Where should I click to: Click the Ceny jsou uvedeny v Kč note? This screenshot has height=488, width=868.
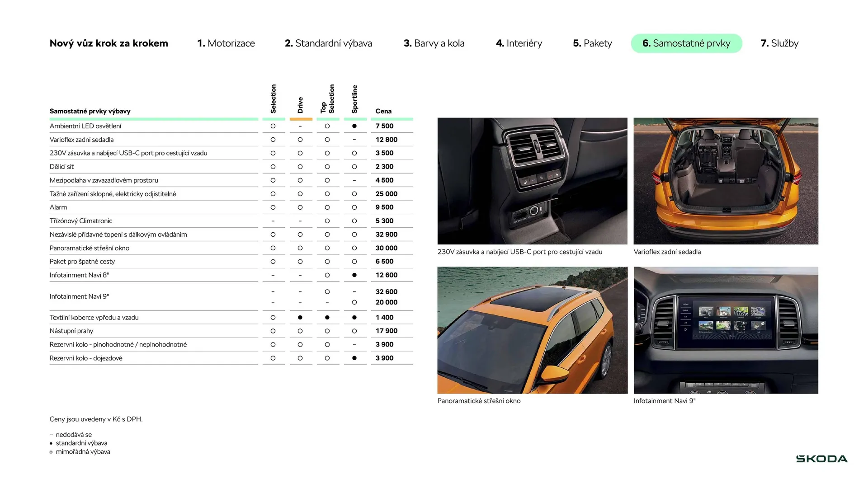coord(96,419)
